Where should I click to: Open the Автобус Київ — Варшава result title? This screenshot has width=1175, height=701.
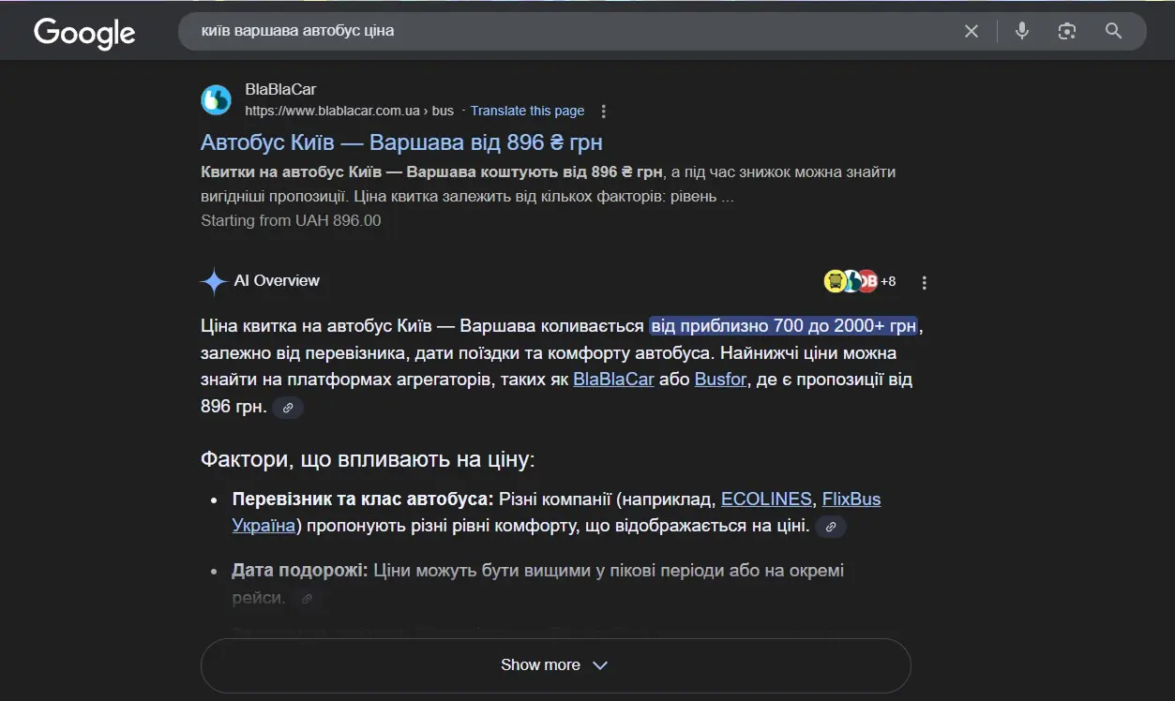pos(401,142)
